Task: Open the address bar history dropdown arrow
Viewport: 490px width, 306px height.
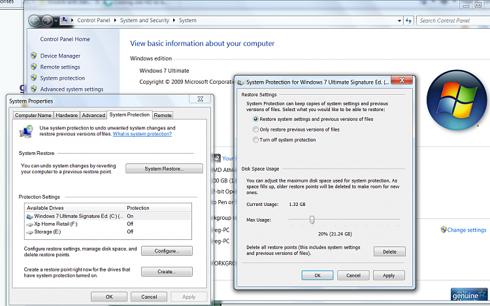Action: [x=399, y=21]
